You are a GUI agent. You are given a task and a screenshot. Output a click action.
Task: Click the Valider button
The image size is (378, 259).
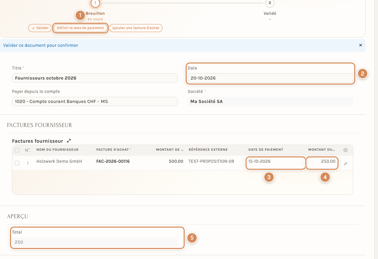click(40, 28)
